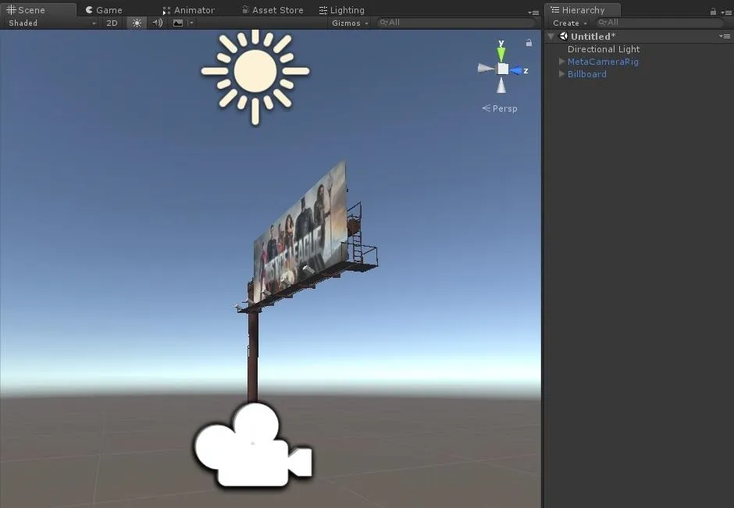Viewport: 734px width, 508px height.
Task: Click the green Y axis cone
Action: (501, 55)
